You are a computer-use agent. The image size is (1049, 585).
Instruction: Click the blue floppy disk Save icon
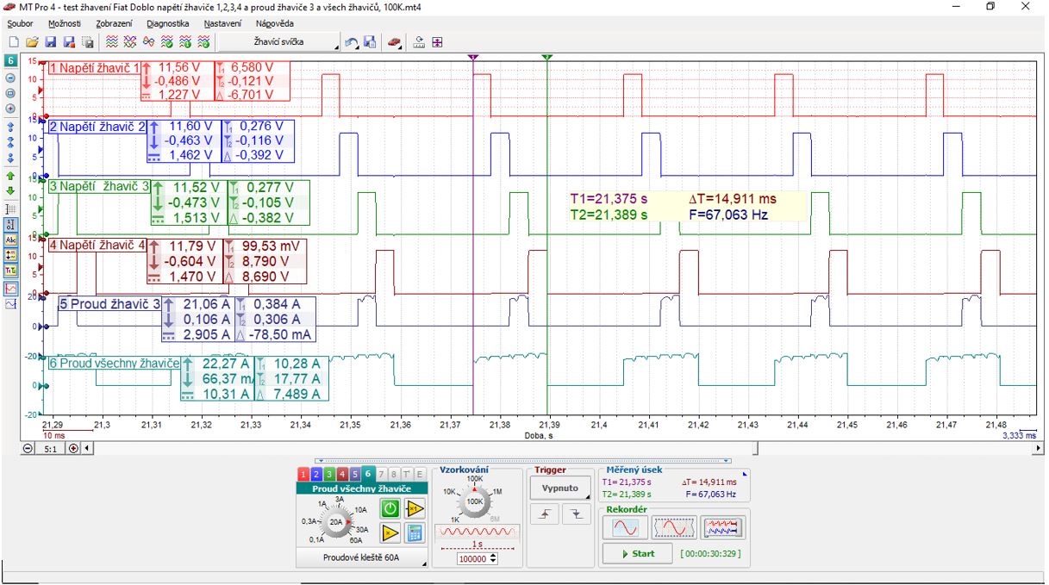coord(50,41)
